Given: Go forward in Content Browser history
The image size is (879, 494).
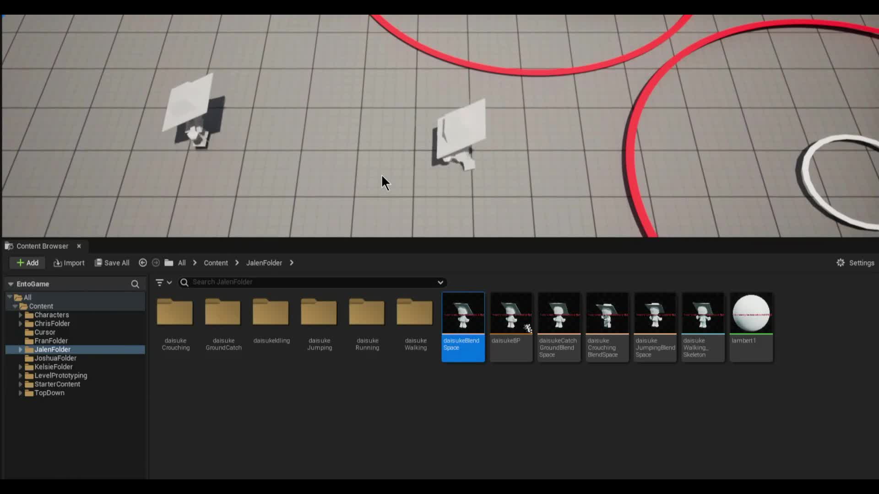Looking at the screenshot, I should (156, 263).
